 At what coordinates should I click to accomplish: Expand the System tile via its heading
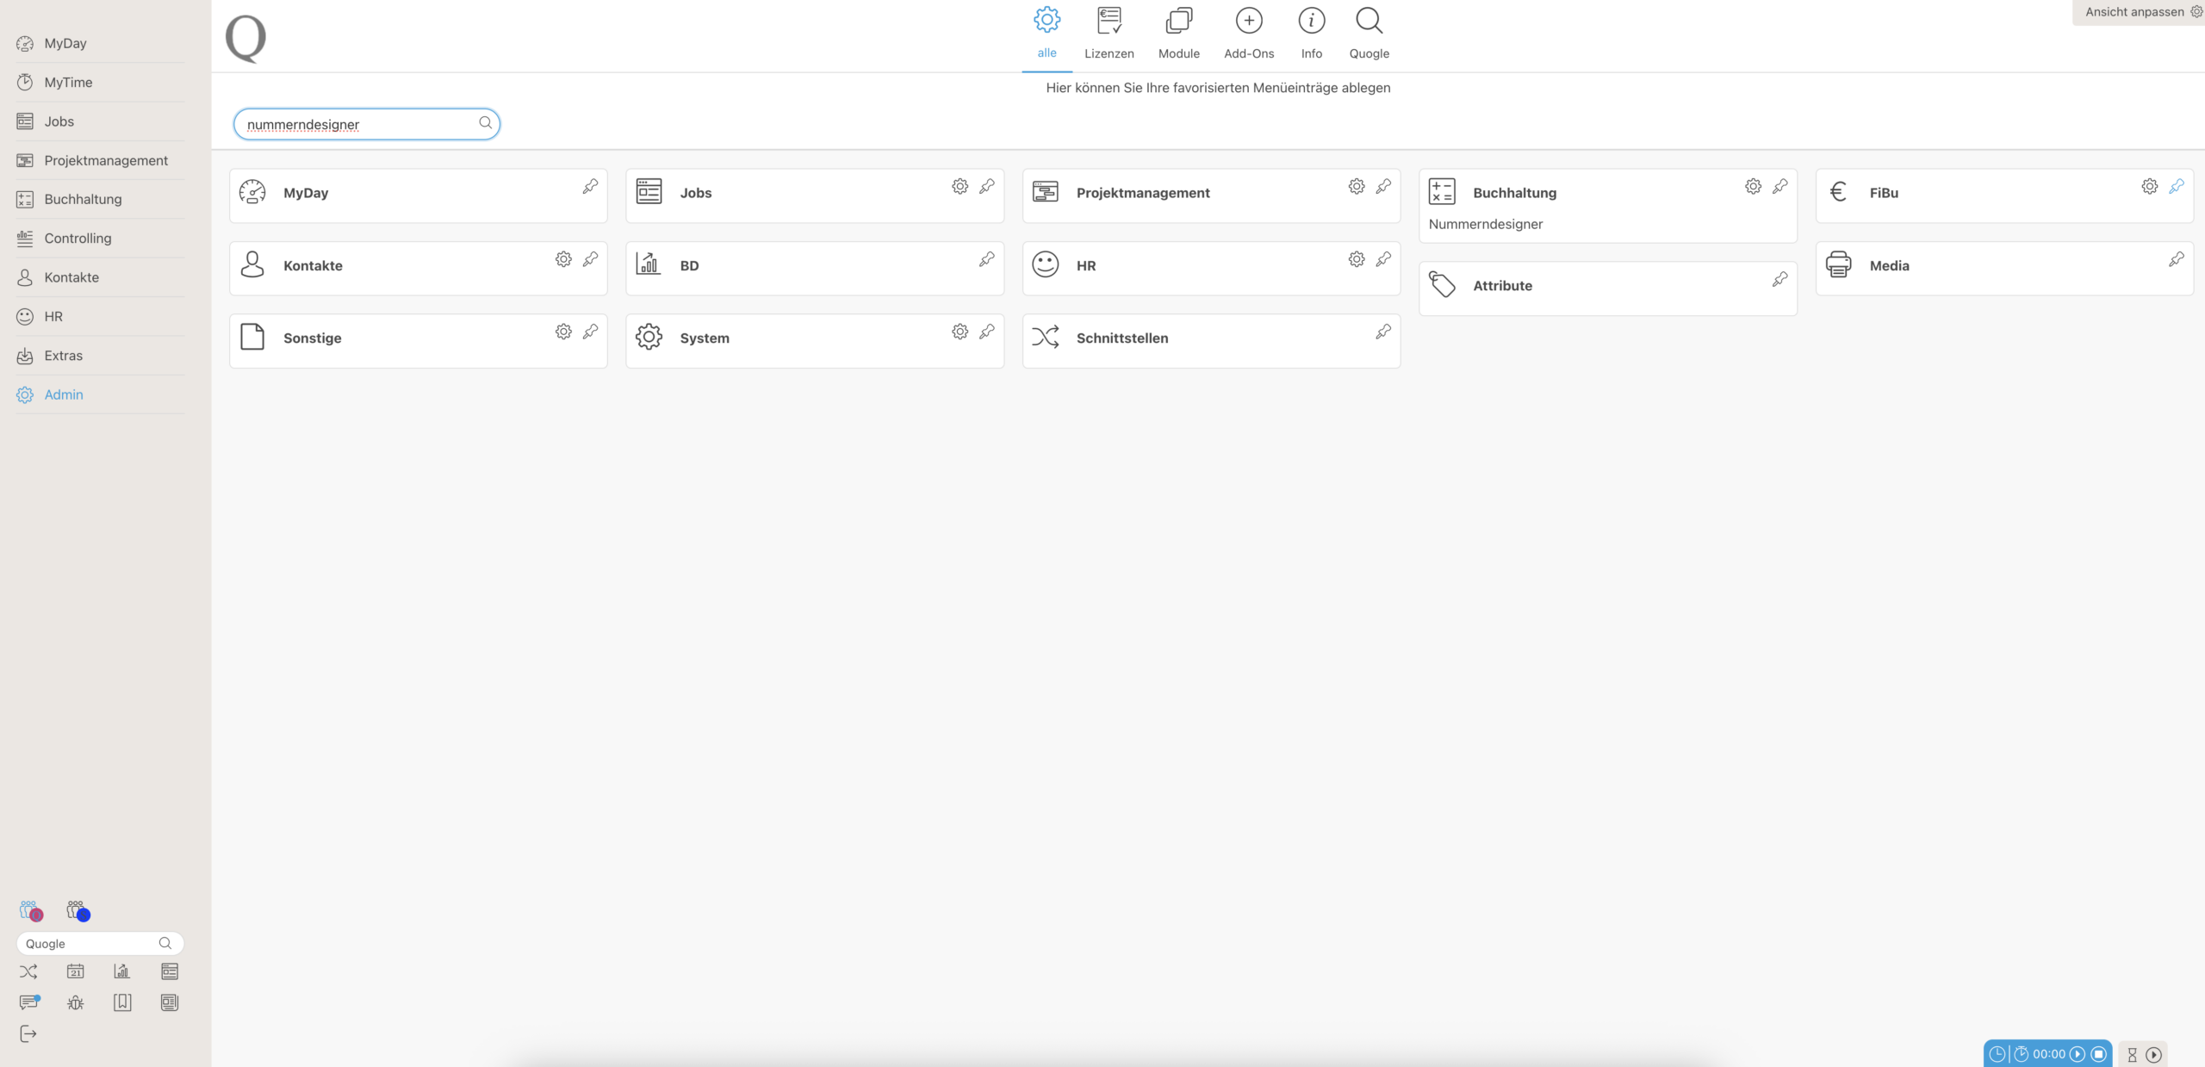click(x=704, y=338)
